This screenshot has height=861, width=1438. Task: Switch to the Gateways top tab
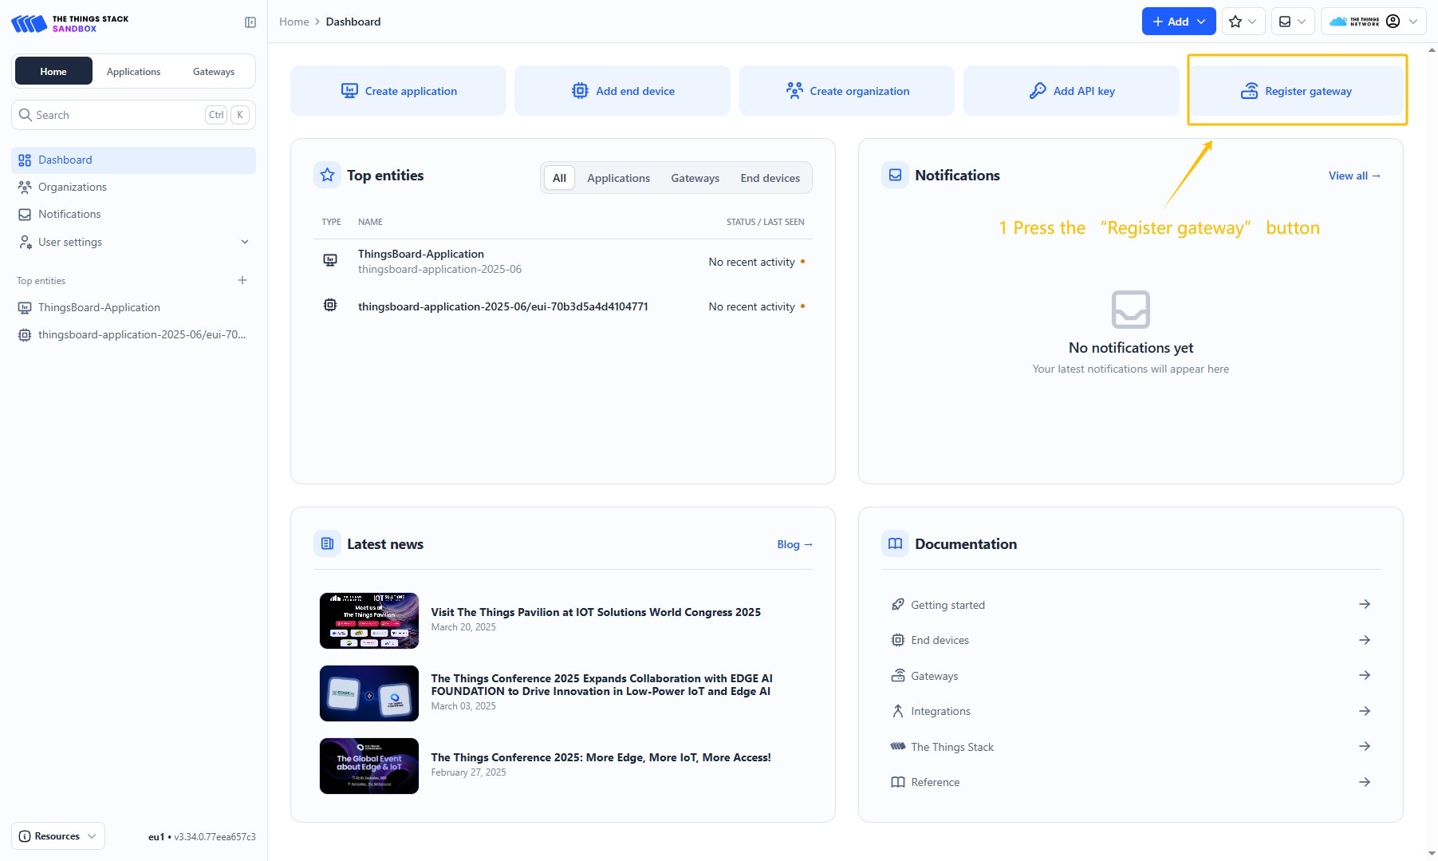click(x=214, y=72)
